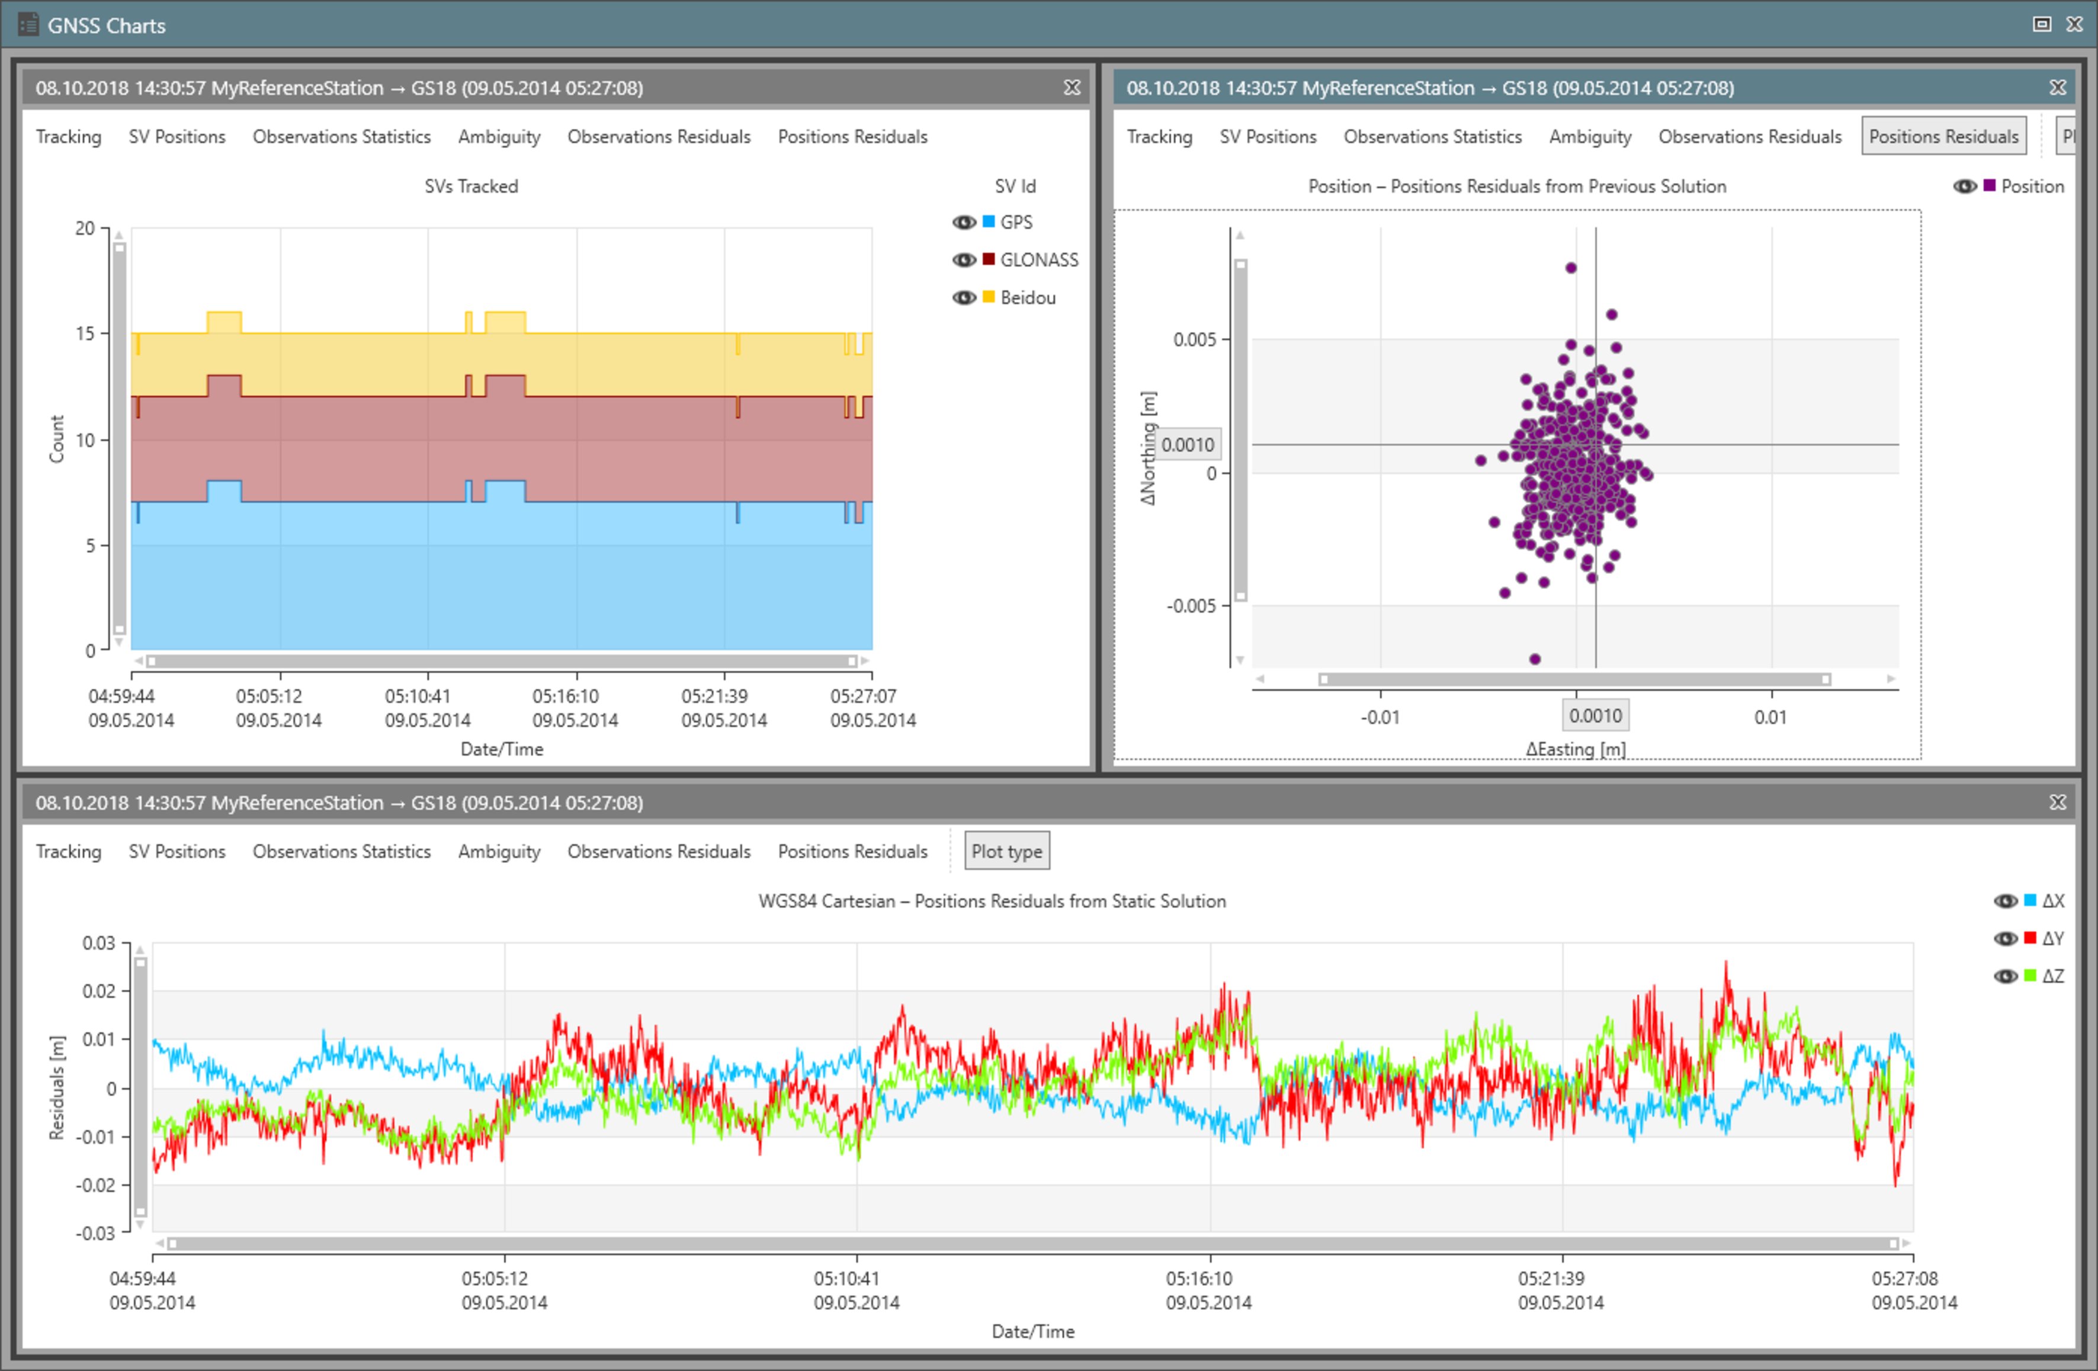Image resolution: width=2098 pixels, height=1371 pixels.
Task: Toggle Beidou series visibility eye
Action: (x=964, y=298)
